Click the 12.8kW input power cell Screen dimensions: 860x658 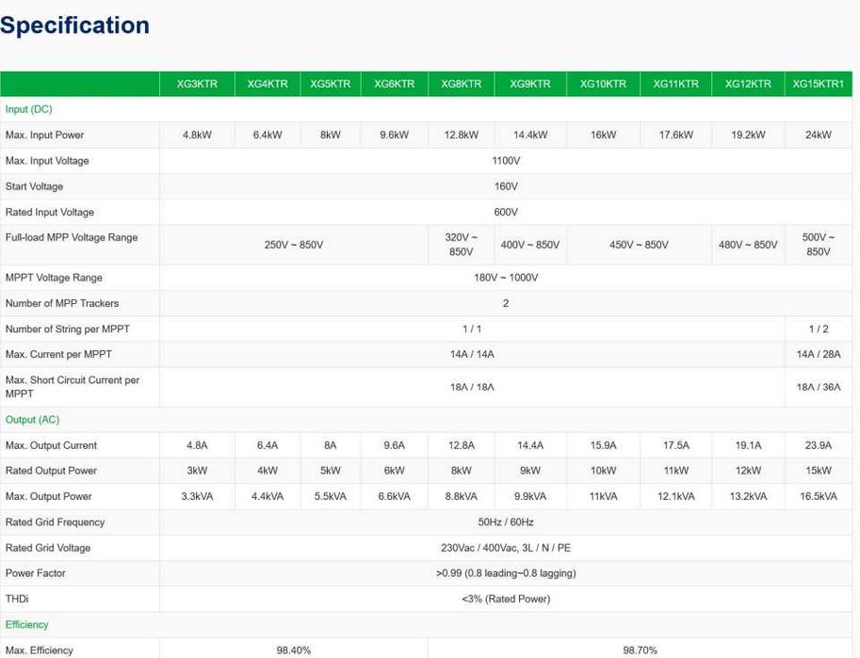(x=462, y=135)
